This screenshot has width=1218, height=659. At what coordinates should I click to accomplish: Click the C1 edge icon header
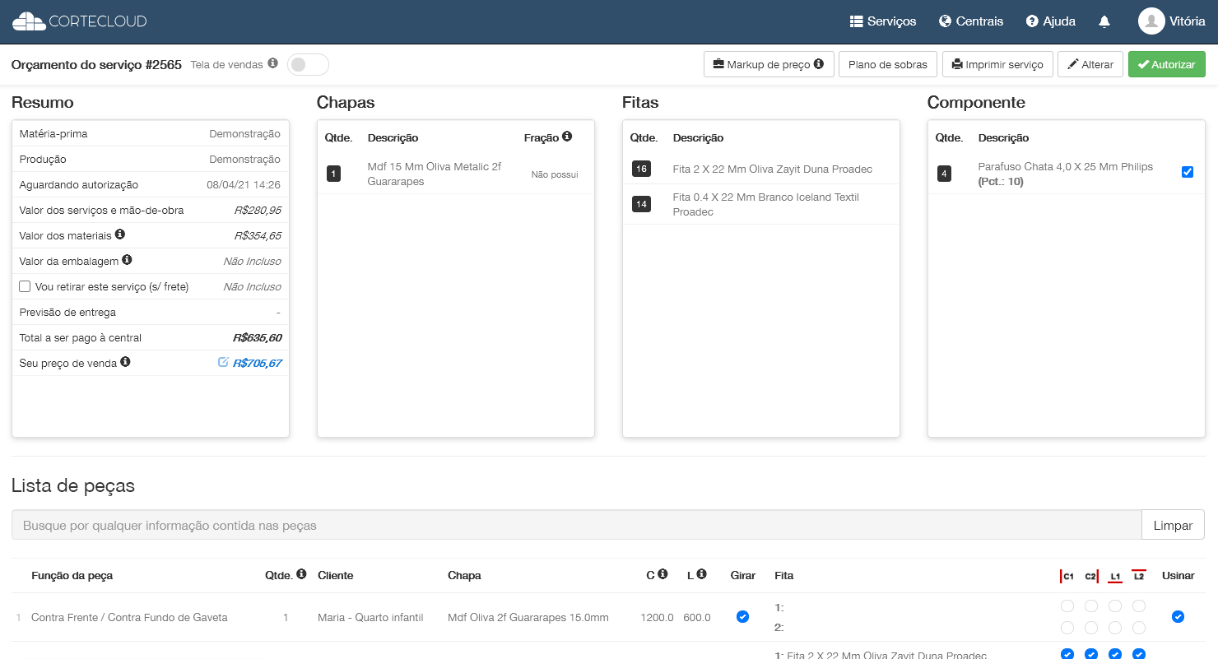[1067, 576]
